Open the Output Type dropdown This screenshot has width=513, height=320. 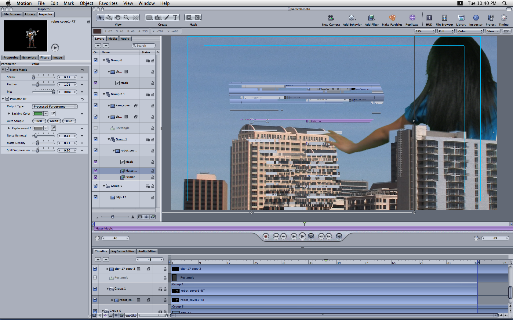55,106
